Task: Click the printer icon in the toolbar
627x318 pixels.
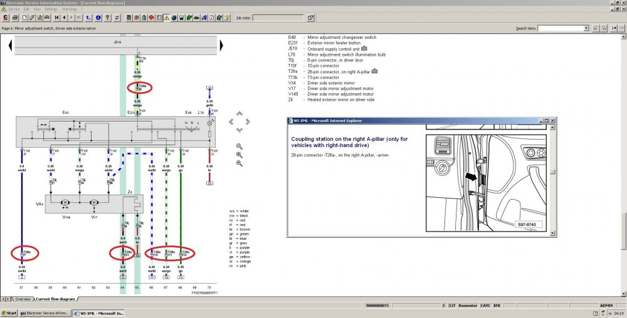Action: coord(15,18)
